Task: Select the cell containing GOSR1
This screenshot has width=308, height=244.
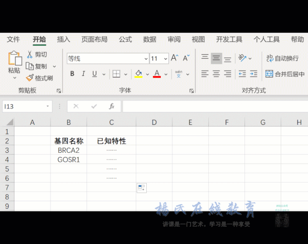Action: [68, 159]
